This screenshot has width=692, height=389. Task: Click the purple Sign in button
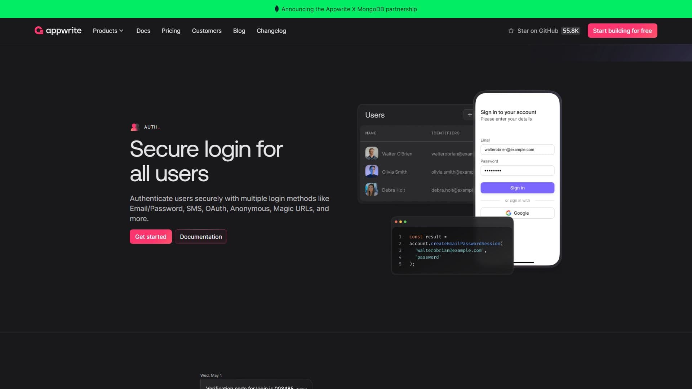[x=517, y=188]
